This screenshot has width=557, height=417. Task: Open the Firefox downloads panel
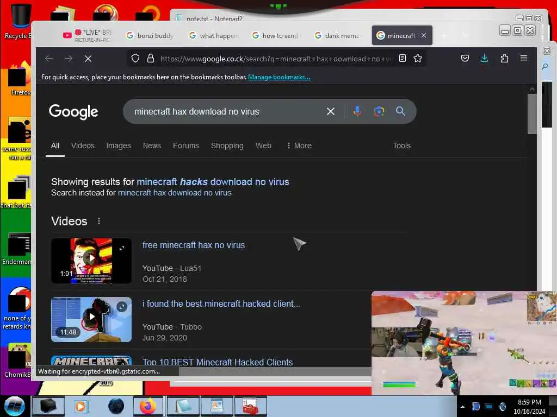pyautogui.click(x=484, y=58)
